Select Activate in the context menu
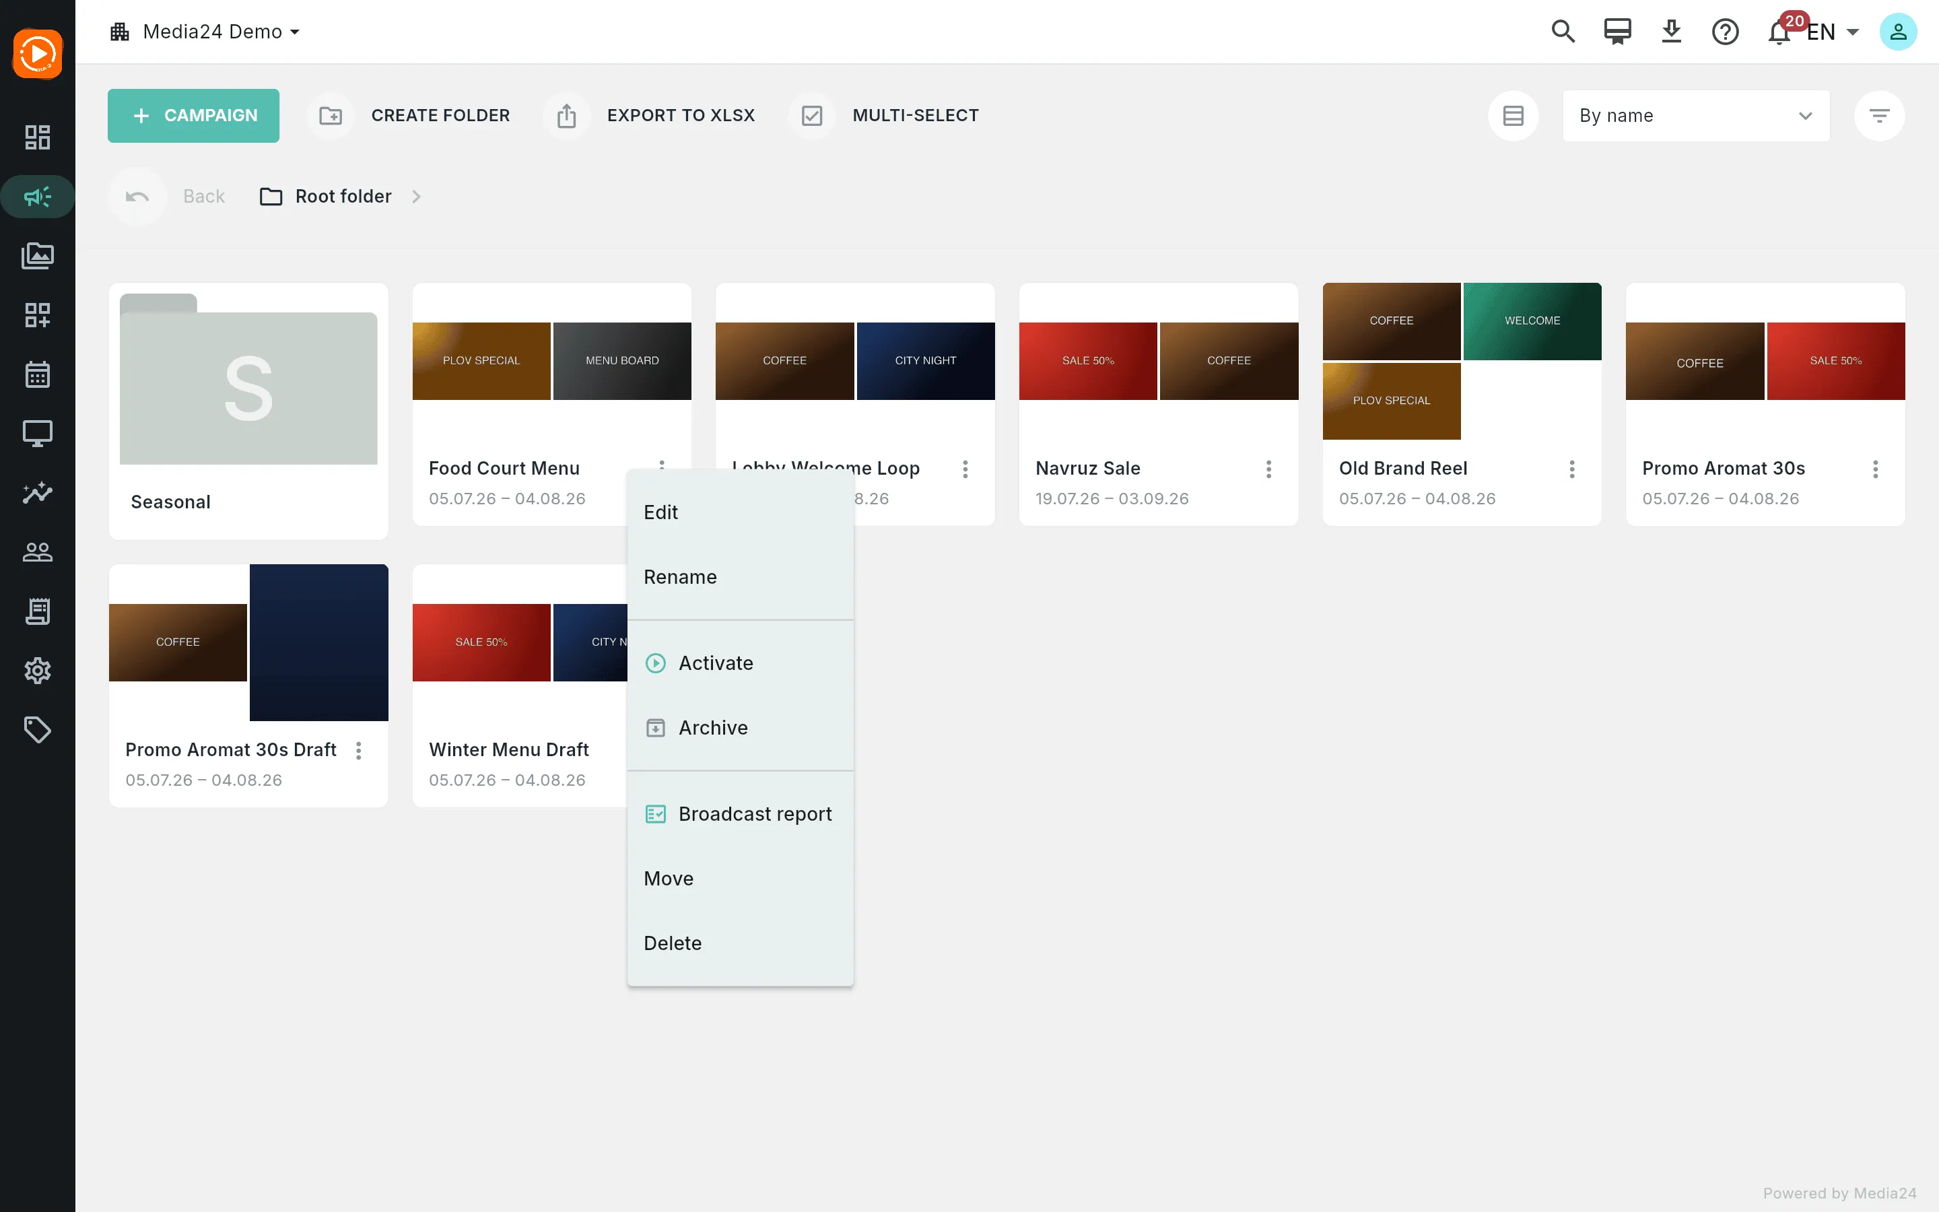 pyautogui.click(x=741, y=663)
